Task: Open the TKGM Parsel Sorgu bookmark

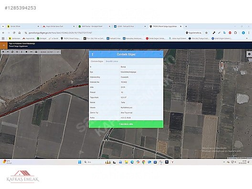Action: click(x=70, y=38)
